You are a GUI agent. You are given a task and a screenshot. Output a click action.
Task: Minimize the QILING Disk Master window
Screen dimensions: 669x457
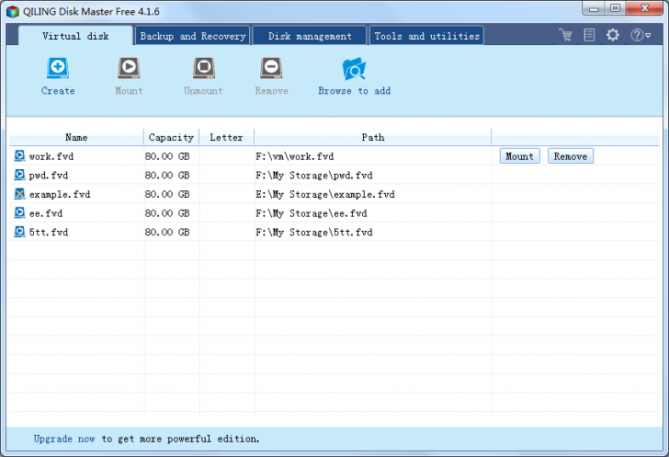pyautogui.click(x=594, y=8)
